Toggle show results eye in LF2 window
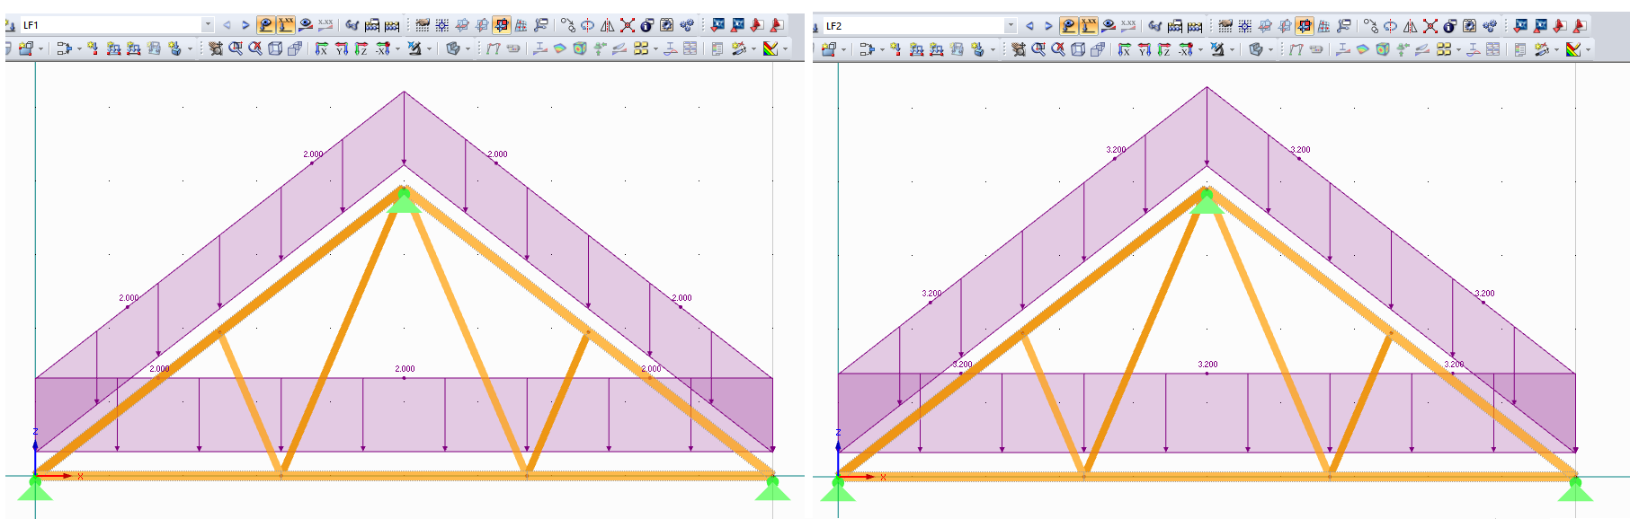The width and height of the screenshot is (1639, 519). coord(1108,24)
